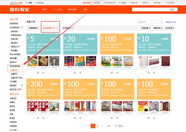This screenshot has width=186, height=132.
Task: Switch to the 天猫购物券 tab
Action: pos(34,28)
